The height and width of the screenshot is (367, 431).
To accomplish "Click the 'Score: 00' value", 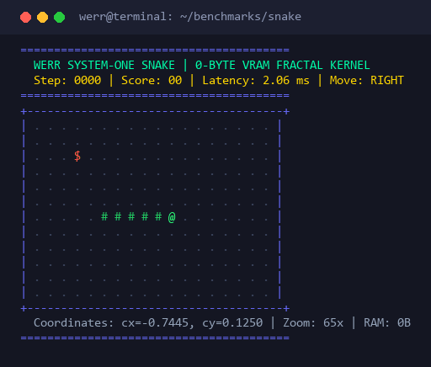I will [152, 81].
